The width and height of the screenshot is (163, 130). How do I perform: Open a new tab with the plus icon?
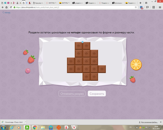140,3
